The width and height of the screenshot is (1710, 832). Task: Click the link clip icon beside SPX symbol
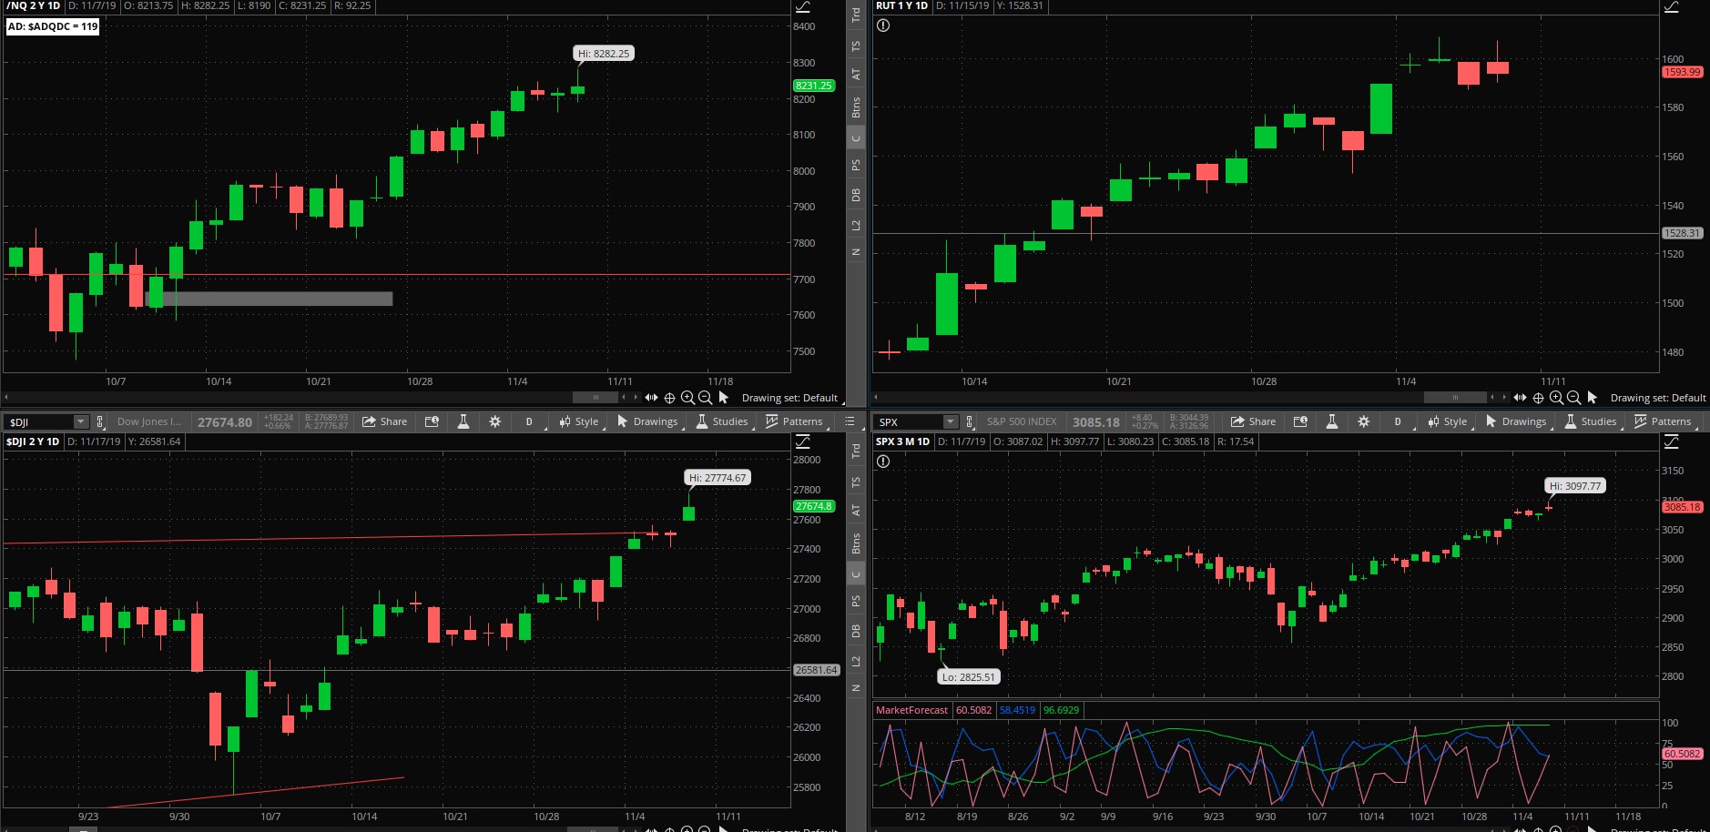click(x=970, y=421)
